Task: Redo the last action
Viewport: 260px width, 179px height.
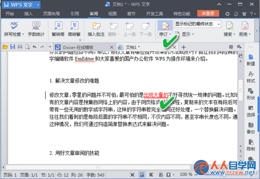Action: pos(42,47)
